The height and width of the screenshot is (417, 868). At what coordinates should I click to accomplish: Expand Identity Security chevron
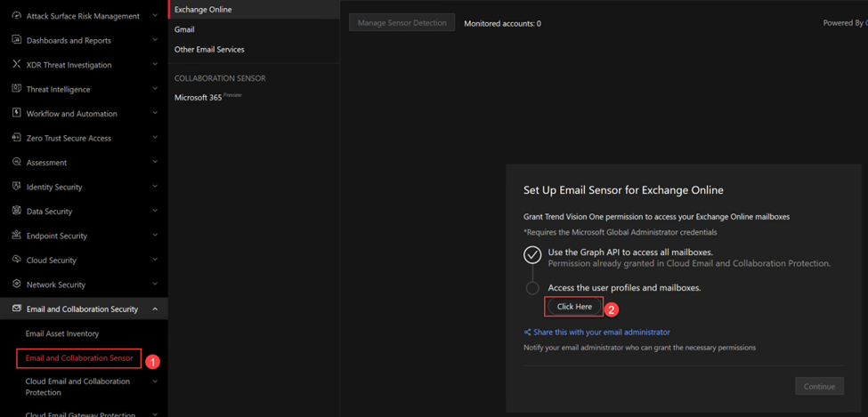click(x=155, y=187)
